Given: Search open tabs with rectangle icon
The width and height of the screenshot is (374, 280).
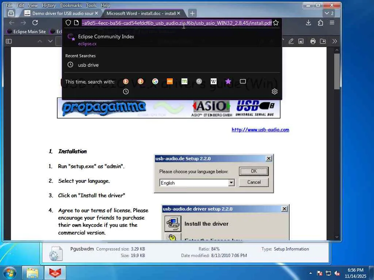Looking at the screenshot, I should tap(243, 81).
